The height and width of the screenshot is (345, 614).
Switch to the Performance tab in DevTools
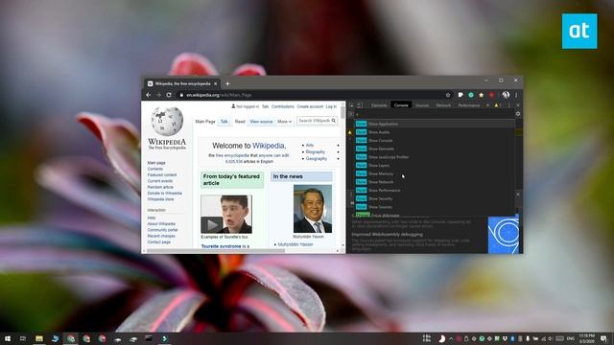tap(469, 105)
